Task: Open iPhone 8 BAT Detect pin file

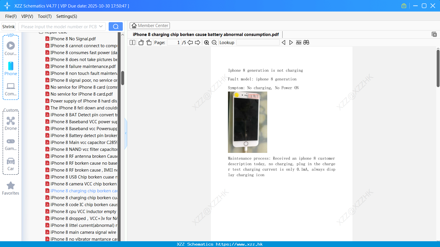Action: pos(81,115)
